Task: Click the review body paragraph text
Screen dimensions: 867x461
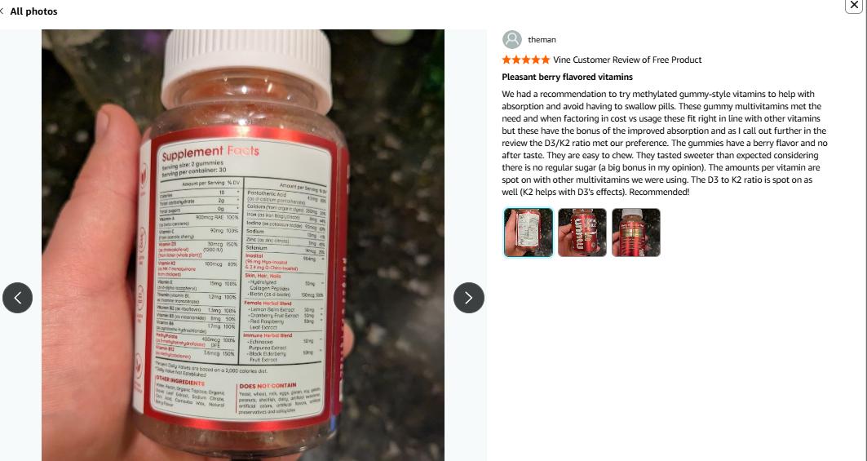Action: click(665, 143)
